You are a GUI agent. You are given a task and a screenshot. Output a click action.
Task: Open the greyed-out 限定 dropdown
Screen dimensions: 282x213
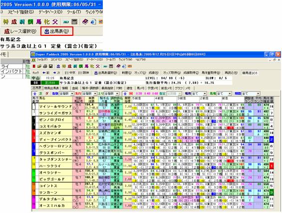pyautogui.click(x=174, y=94)
